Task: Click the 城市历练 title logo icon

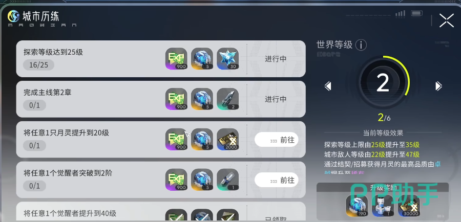Action: (13, 16)
